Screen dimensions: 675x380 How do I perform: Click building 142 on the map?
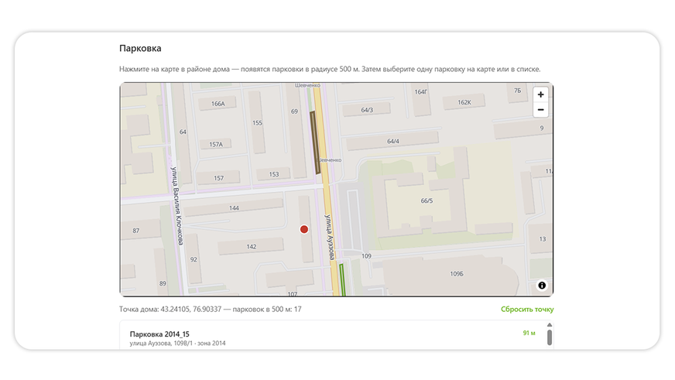pos(251,247)
